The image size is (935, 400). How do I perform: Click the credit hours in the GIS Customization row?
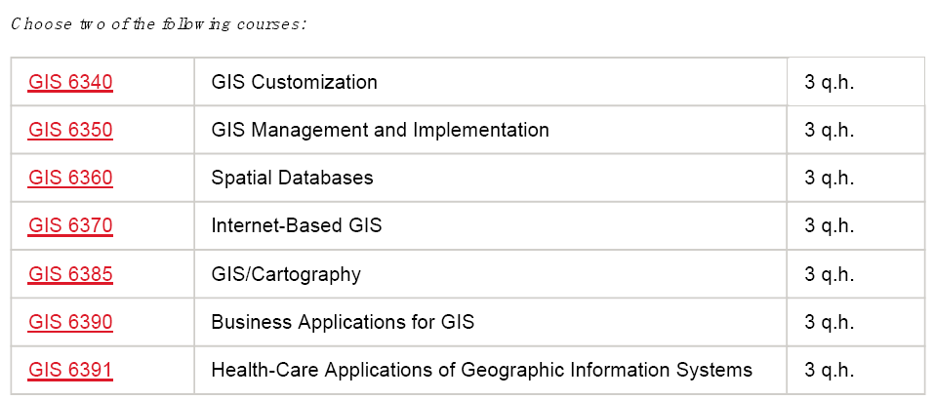[x=829, y=82]
